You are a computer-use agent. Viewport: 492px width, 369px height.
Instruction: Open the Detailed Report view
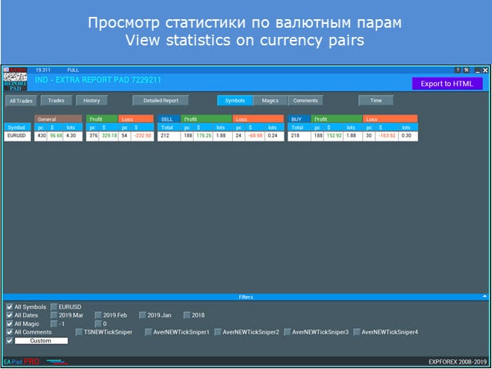pos(161,100)
